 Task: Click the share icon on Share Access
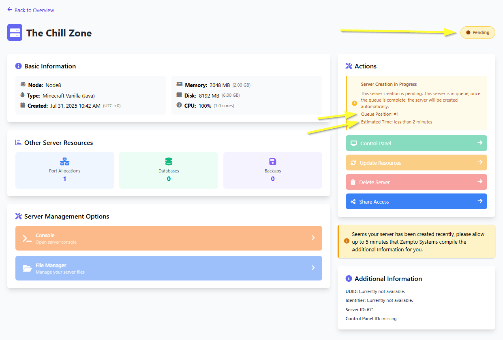coord(353,202)
